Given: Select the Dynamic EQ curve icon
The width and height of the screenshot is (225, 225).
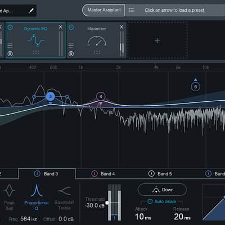Looking at the screenshot, I should coord(36,40).
